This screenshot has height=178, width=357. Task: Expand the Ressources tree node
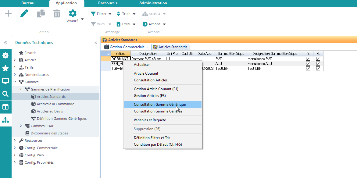pos(15,141)
